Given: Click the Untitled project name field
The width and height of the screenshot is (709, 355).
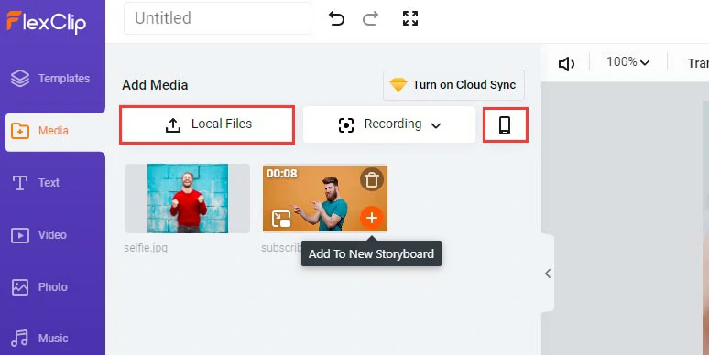Looking at the screenshot, I should [217, 18].
